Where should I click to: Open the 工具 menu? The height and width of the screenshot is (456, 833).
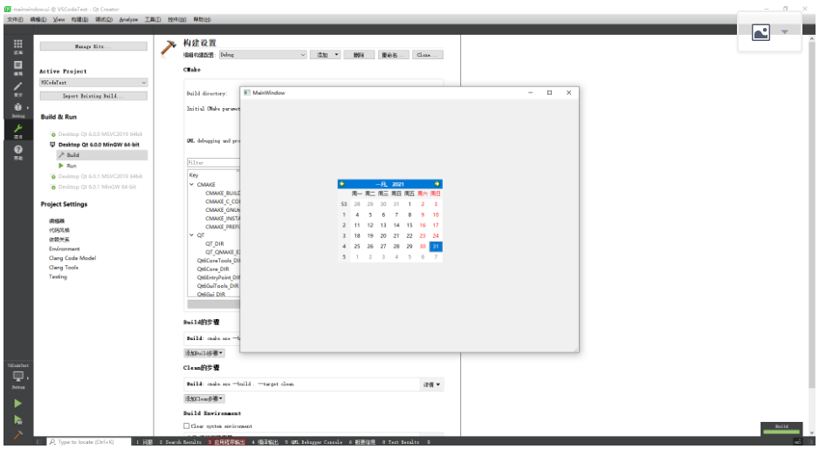[153, 20]
